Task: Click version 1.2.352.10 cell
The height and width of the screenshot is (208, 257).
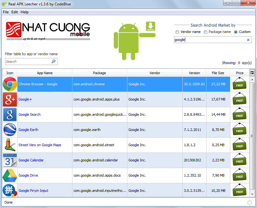Action: [x=194, y=175]
